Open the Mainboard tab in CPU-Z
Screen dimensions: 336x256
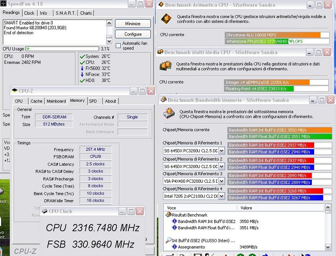point(57,101)
